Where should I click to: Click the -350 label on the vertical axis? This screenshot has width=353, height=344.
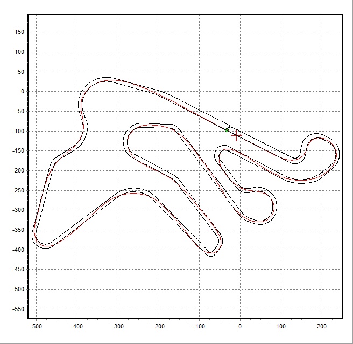pos(18,230)
